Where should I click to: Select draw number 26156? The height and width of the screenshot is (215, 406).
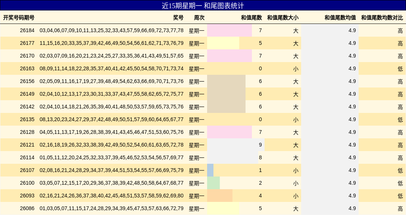27,81
